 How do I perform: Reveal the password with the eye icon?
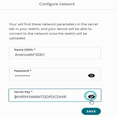coord(91,76)
